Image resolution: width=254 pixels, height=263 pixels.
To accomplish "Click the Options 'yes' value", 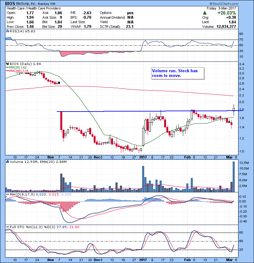I will (130, 13).
